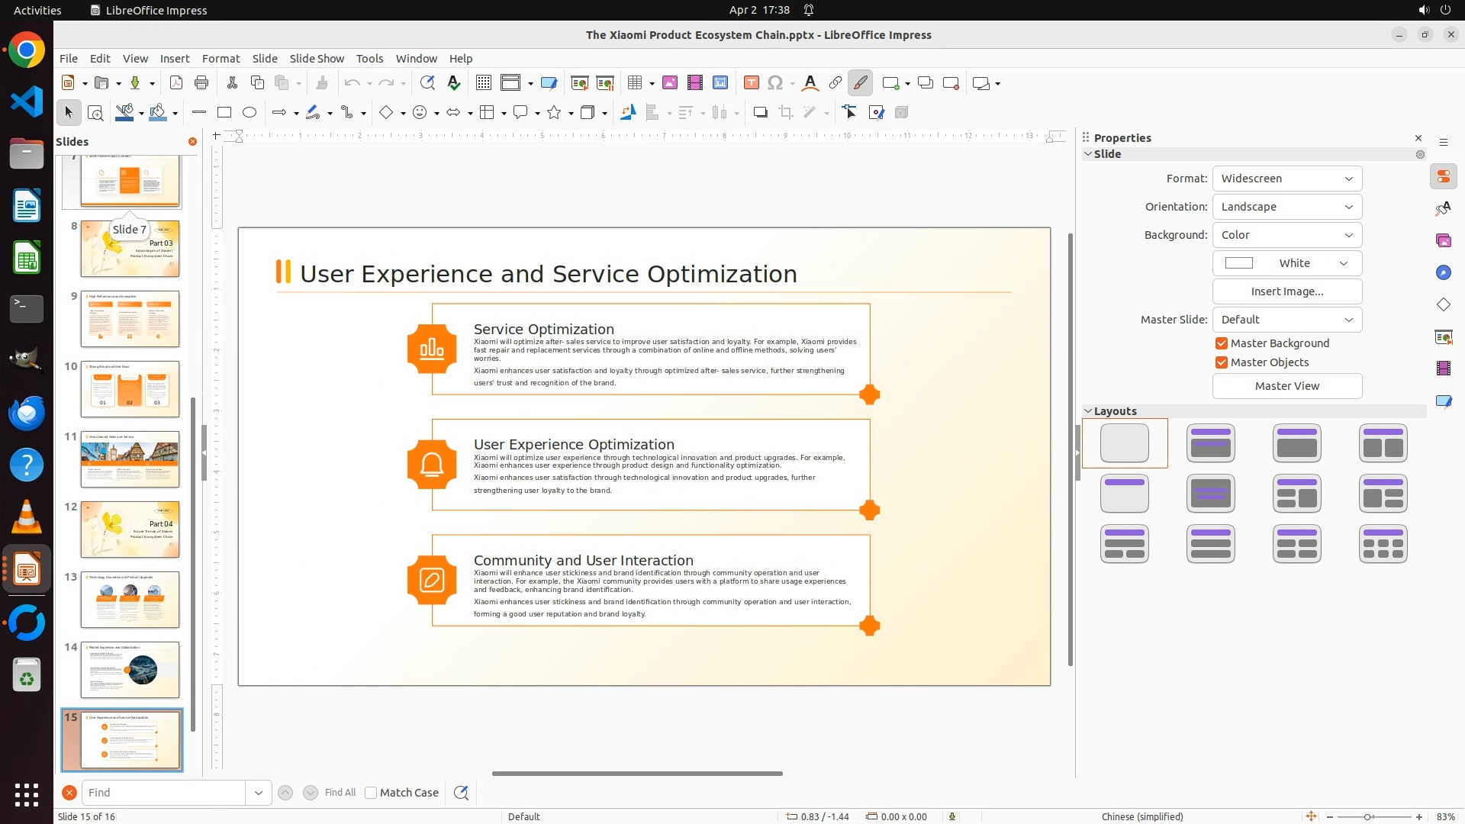The height and width of the screenshot is (824, 1465).
Task: Select the Rectangle drawing tool
Action: point(224,113)
